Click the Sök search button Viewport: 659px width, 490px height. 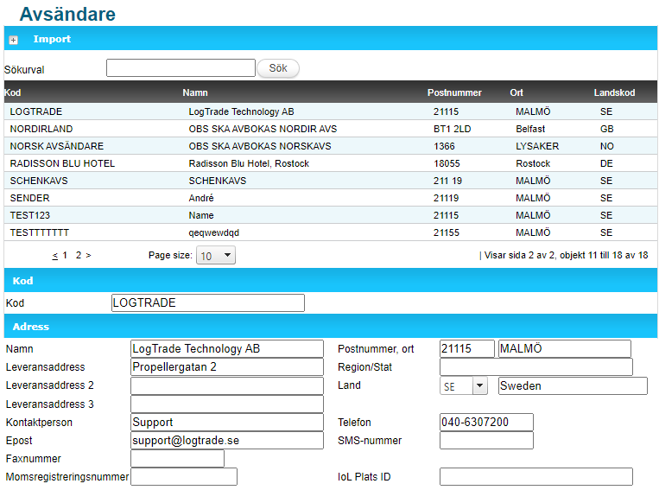pyautogui.click(x=278, y=68)
